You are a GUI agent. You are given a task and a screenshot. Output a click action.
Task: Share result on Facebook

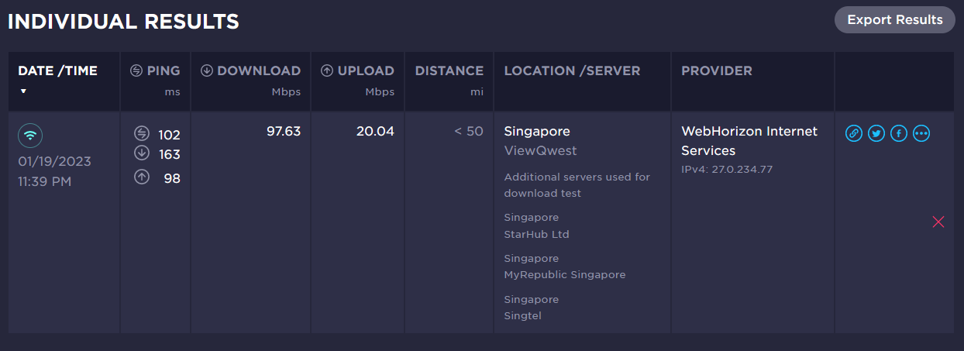click(899, 133)
